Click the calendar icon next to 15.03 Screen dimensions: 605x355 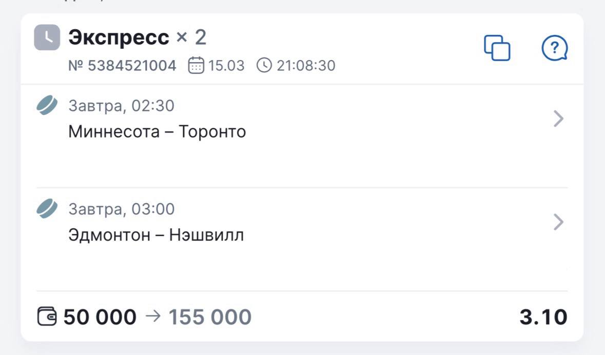196,66
